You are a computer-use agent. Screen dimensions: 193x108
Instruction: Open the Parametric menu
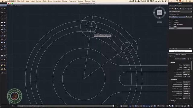[72, 1]
